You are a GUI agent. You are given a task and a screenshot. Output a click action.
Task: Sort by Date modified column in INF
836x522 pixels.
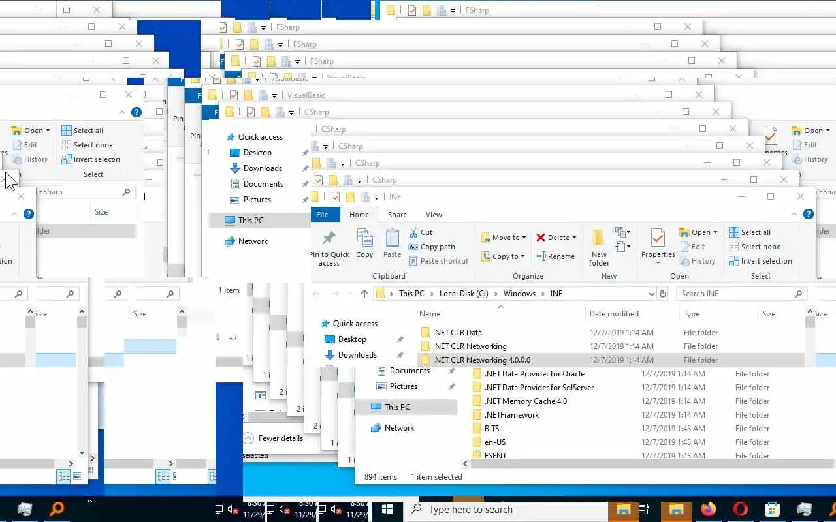point(614,314)
